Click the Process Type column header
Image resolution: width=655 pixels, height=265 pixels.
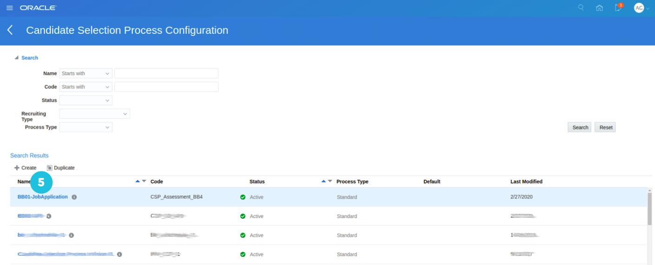352,182
